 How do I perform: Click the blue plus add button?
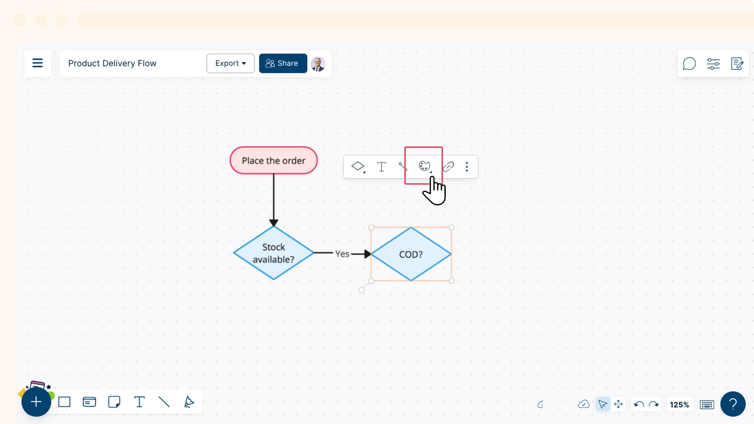(36, 402)
